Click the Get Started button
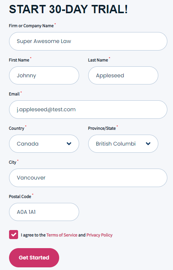 [34, 258]
